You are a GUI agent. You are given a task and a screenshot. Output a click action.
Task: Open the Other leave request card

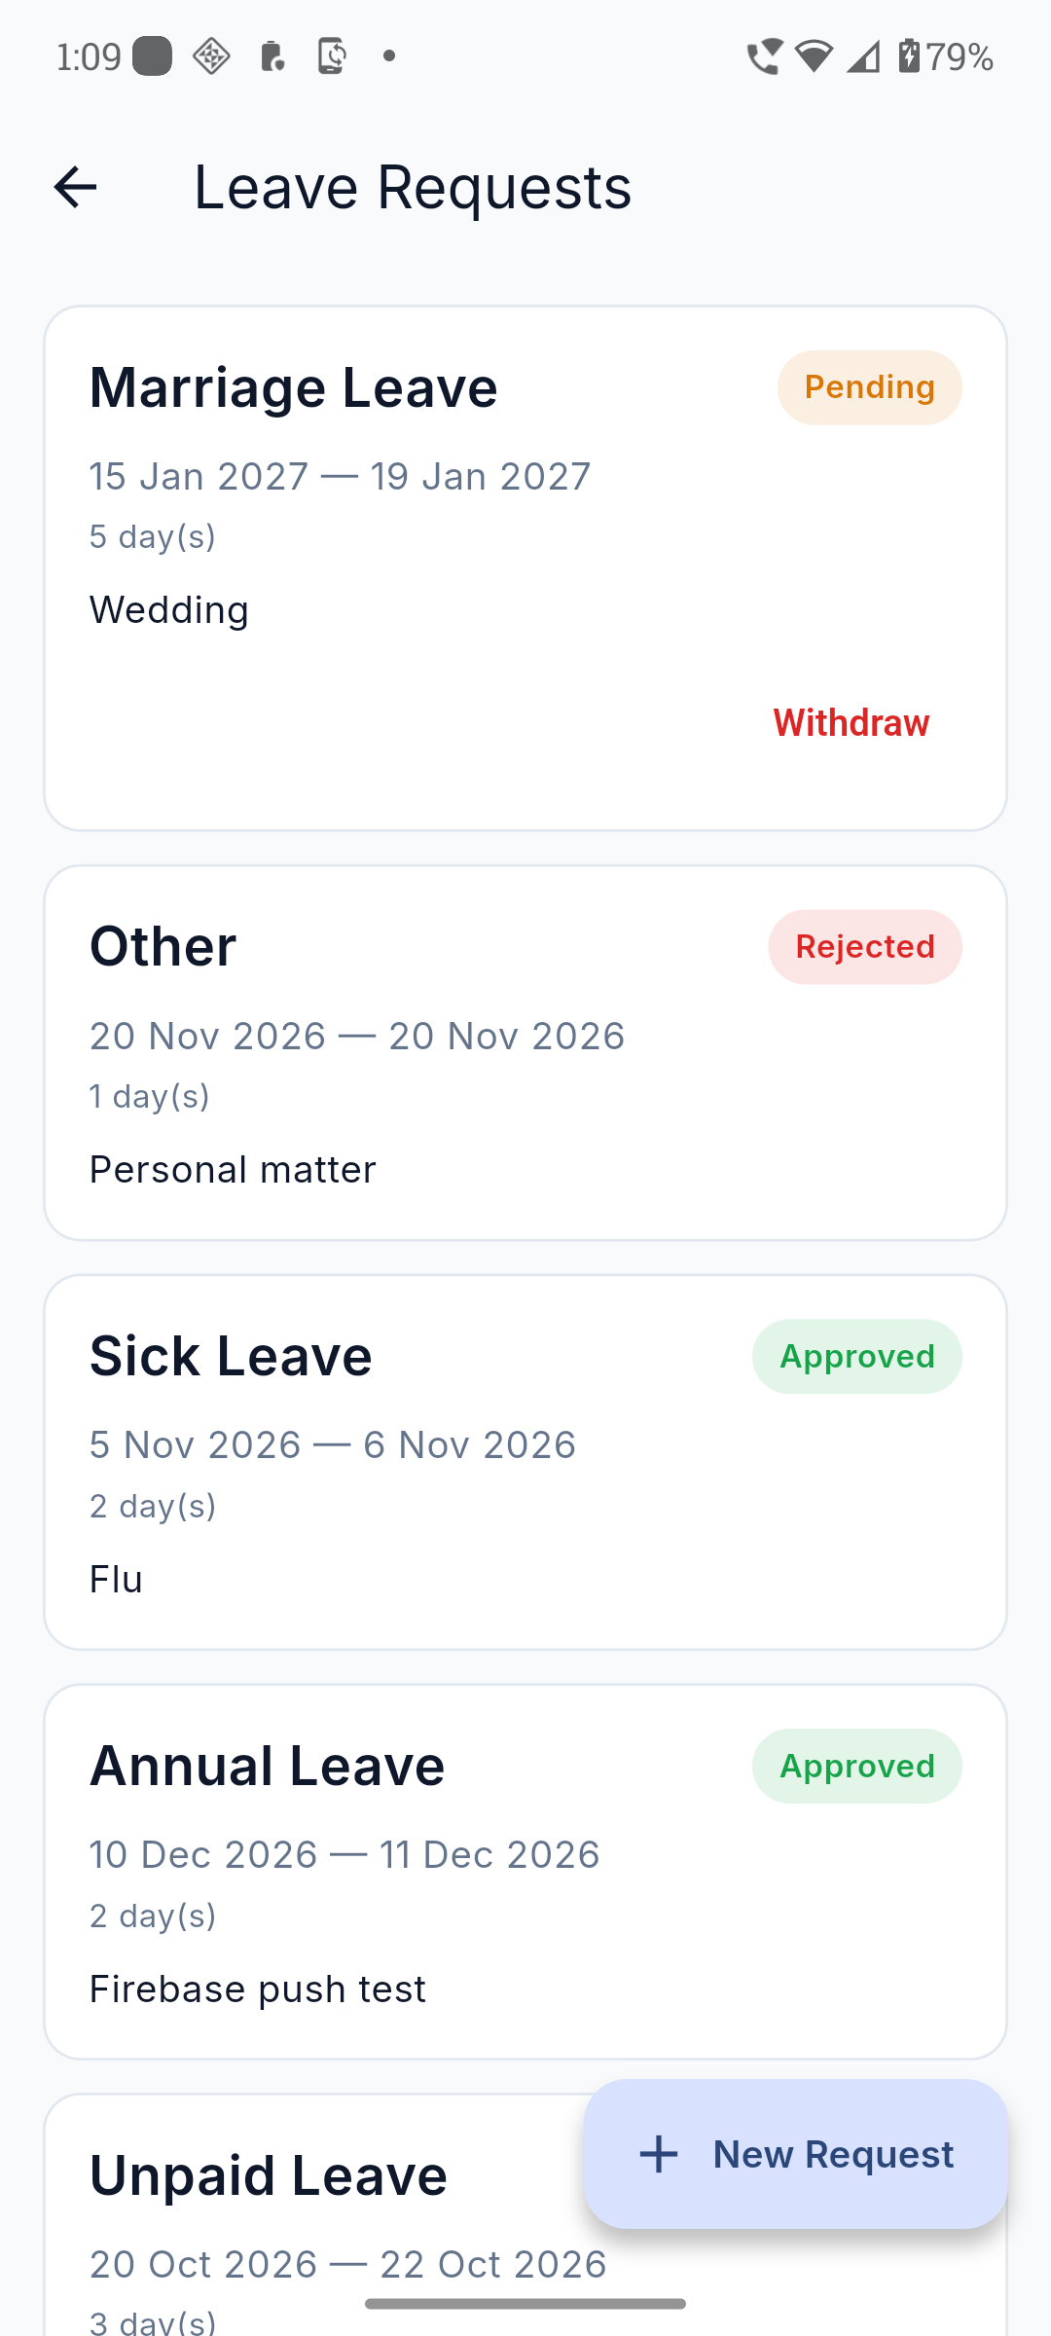click(x=525, y=1053)
